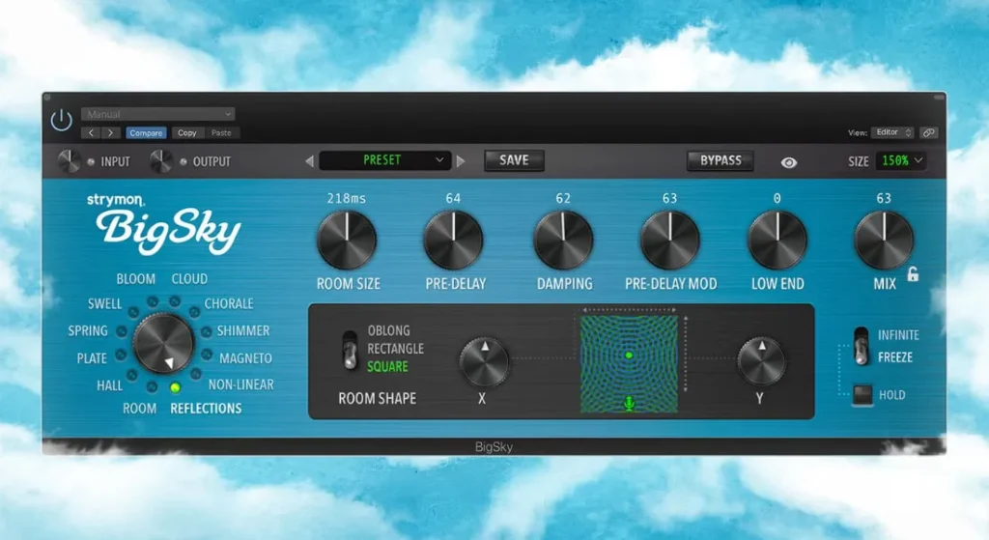Click the X position knob

click(484, 361)
